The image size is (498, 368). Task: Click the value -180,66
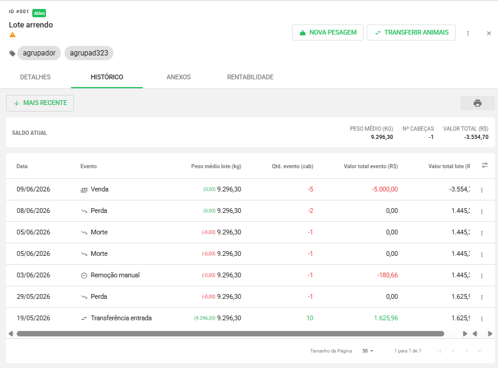[x=387, y=275]
